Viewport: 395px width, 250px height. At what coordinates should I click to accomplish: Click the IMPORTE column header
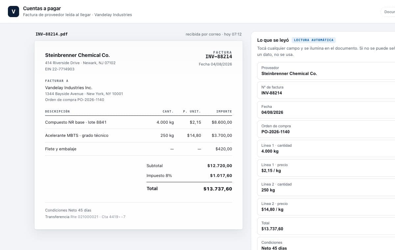point(224,112)
